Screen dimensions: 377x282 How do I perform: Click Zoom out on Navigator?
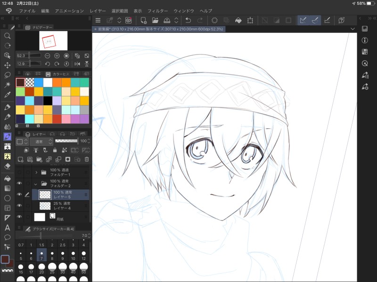[48, 56]
